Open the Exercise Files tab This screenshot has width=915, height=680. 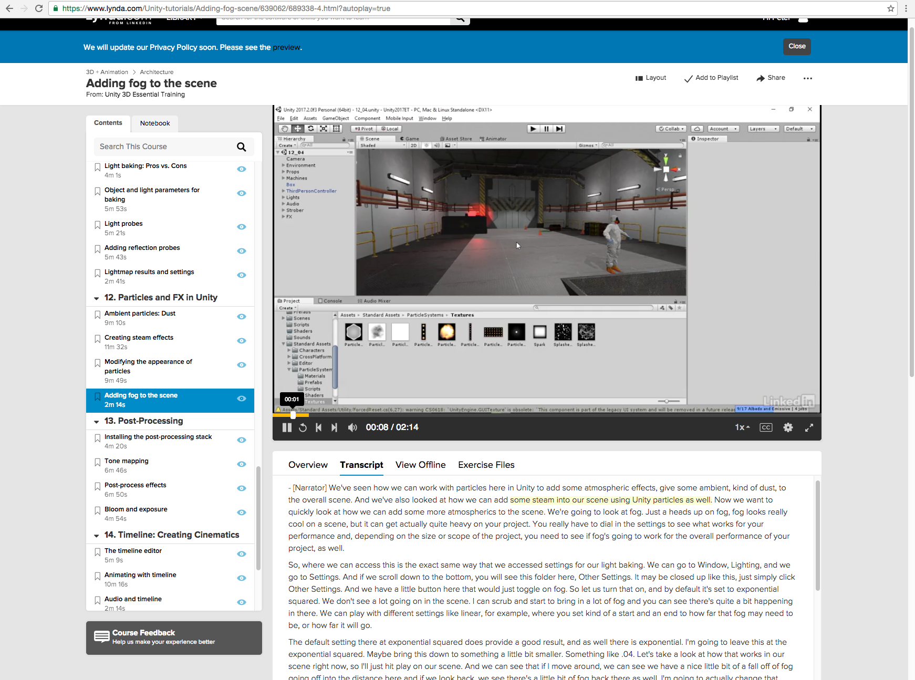[486, 465]
